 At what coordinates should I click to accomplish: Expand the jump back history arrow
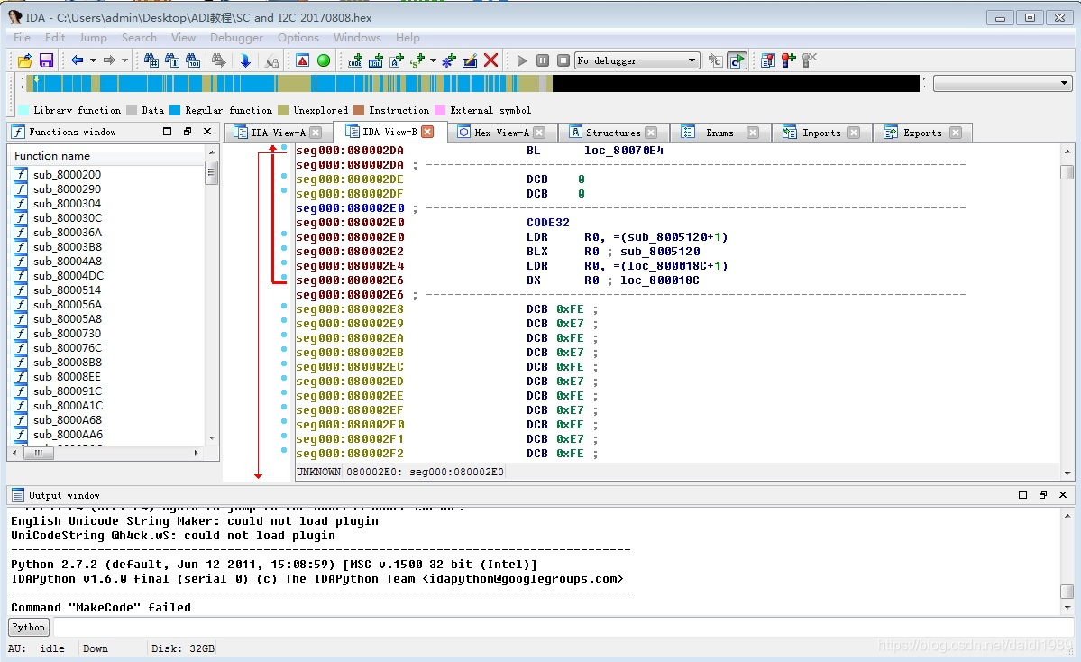pos(92,60)
